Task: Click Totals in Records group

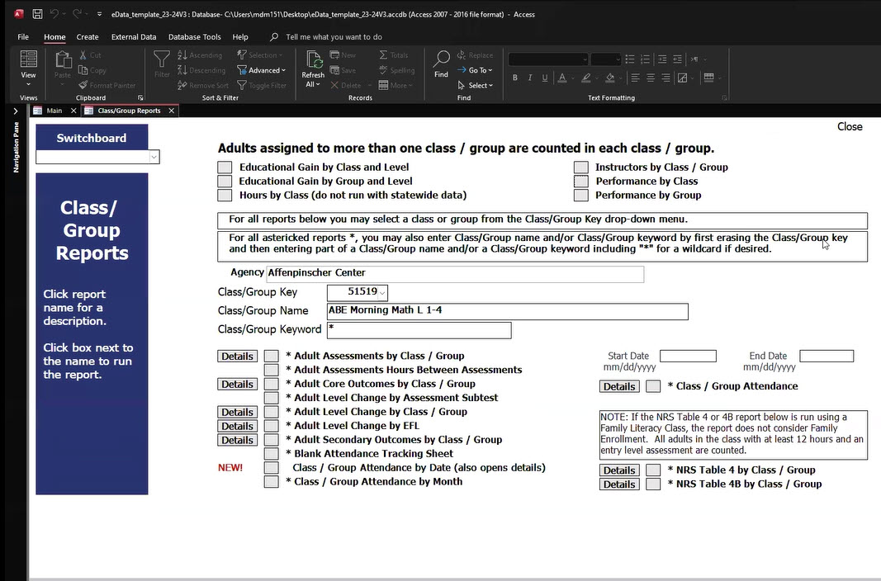Action: [x=393, y=55]
